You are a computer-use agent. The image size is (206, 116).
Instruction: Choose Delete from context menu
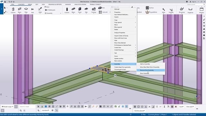tap(124, 30)
